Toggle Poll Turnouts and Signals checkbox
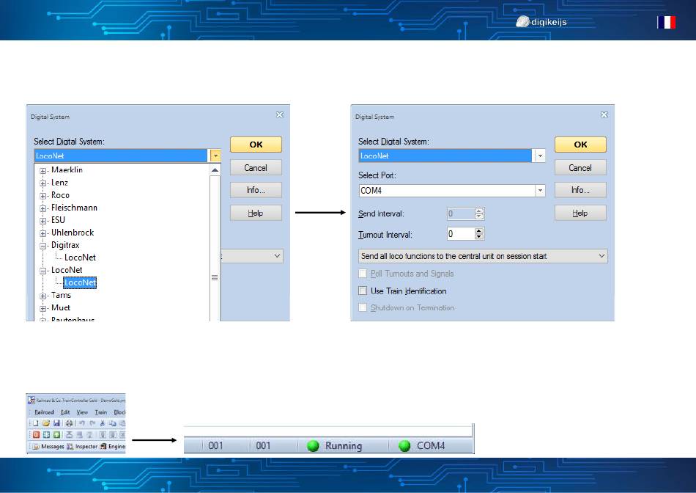This screenshot has width=696, height=493. 363,274
